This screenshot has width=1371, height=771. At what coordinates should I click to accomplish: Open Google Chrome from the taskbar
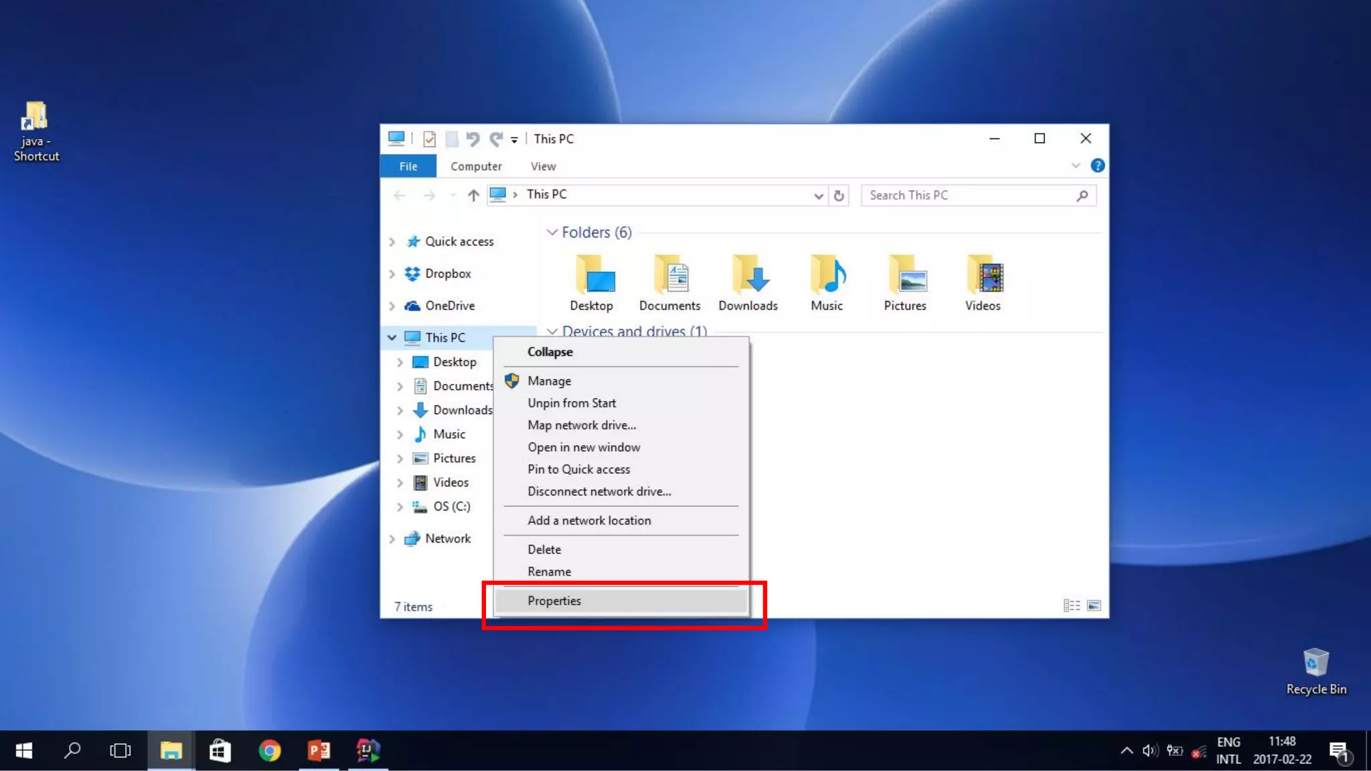[270, 751]
